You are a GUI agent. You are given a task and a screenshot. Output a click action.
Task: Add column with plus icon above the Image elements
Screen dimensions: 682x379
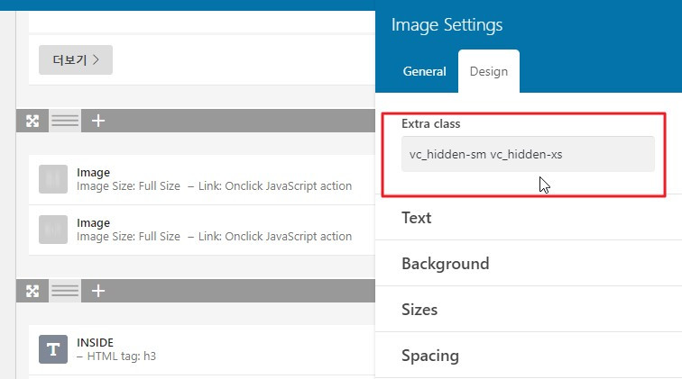pyautogui.click(x=98, y=121)
